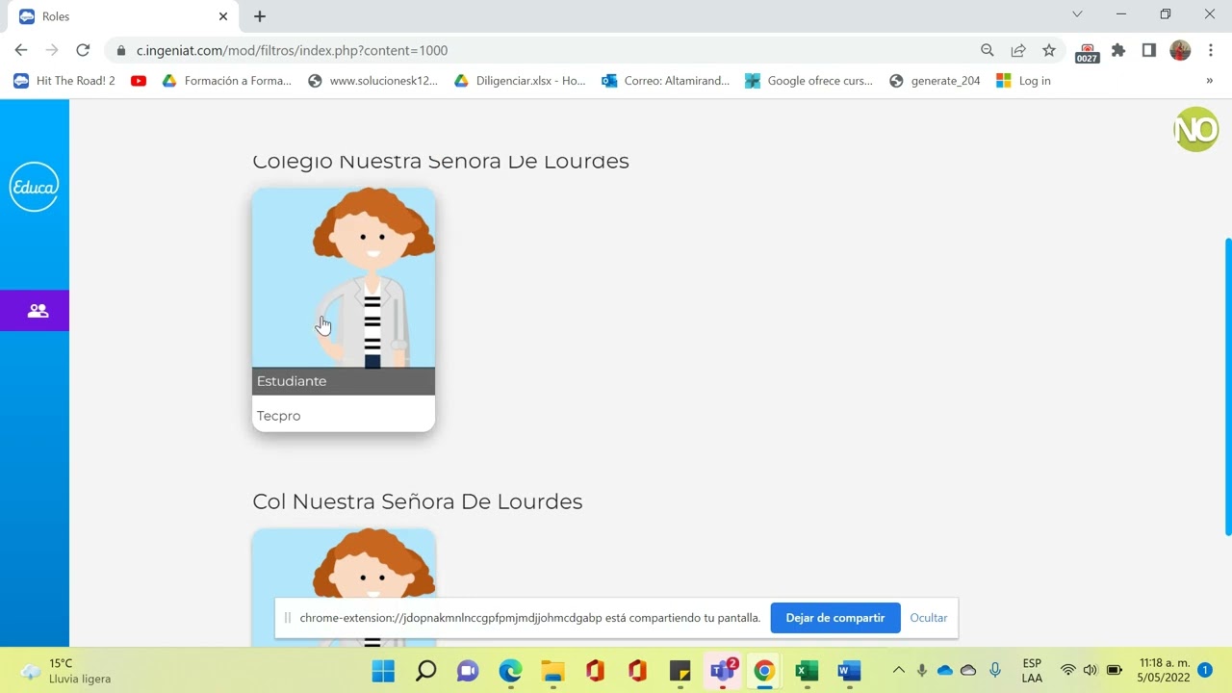Click the NO user avatar badge
The image size is (1232, 693).
(1196, 130)
